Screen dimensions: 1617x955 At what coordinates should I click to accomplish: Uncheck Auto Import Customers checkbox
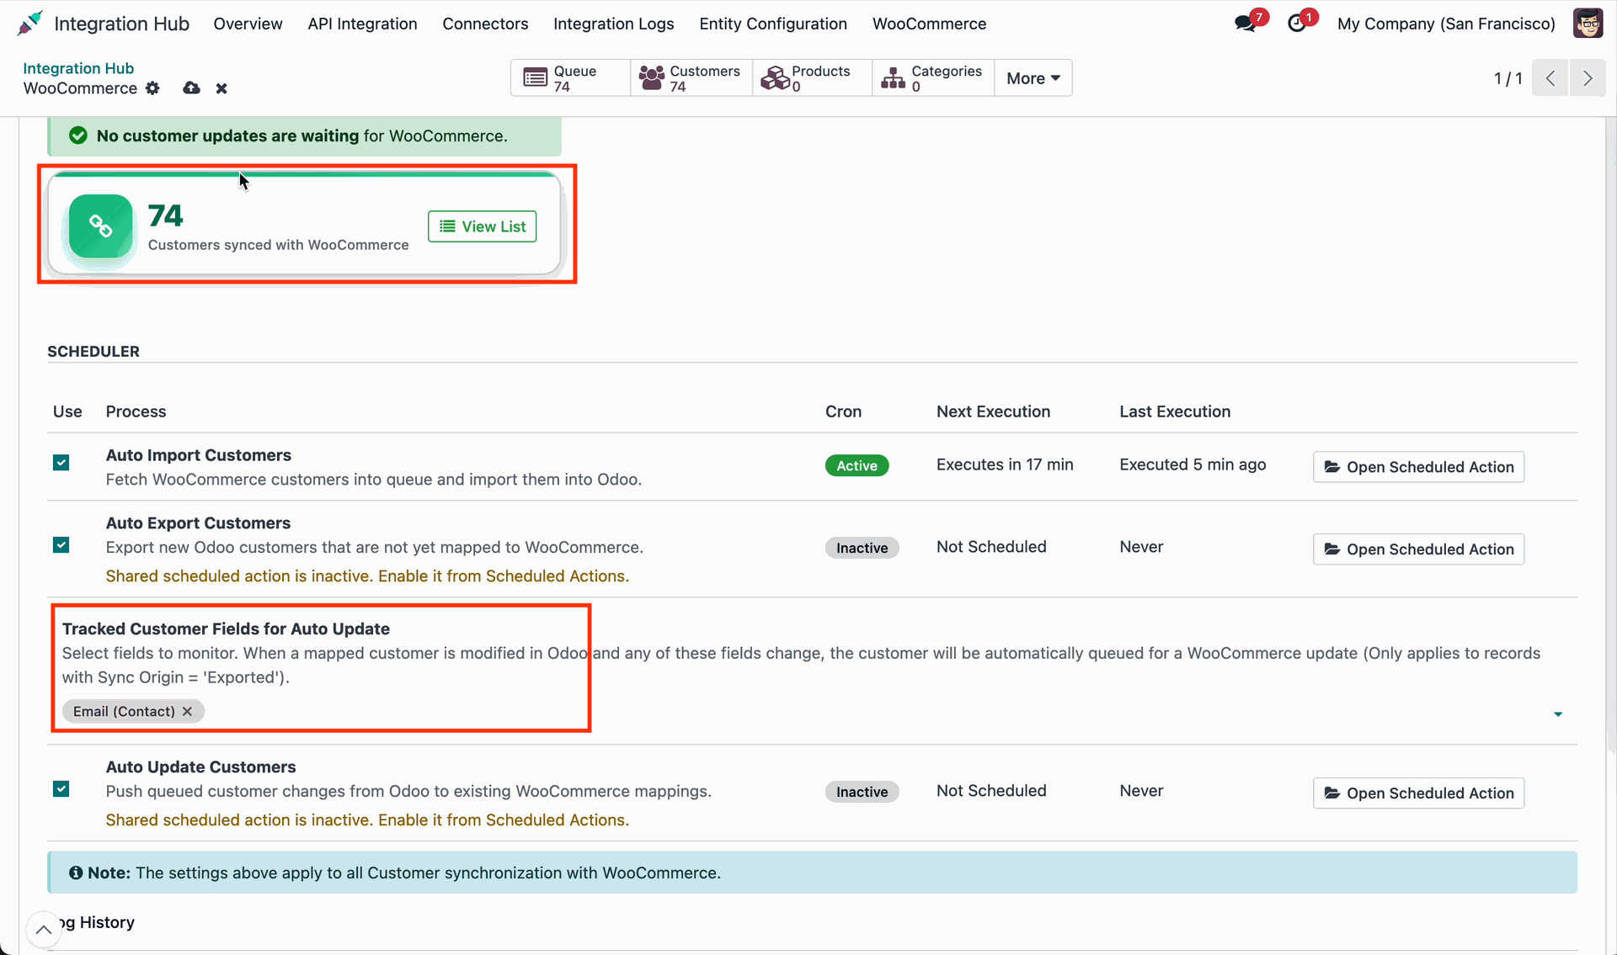[x=61, y=463]
